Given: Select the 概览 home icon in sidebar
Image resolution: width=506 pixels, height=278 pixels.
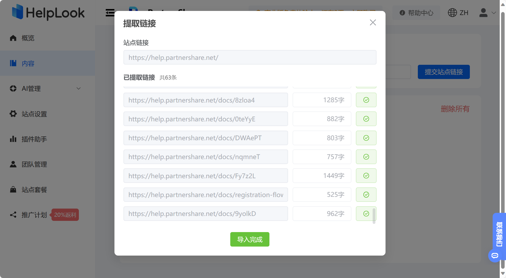Looking at the screenshot, I should point(13,38).
